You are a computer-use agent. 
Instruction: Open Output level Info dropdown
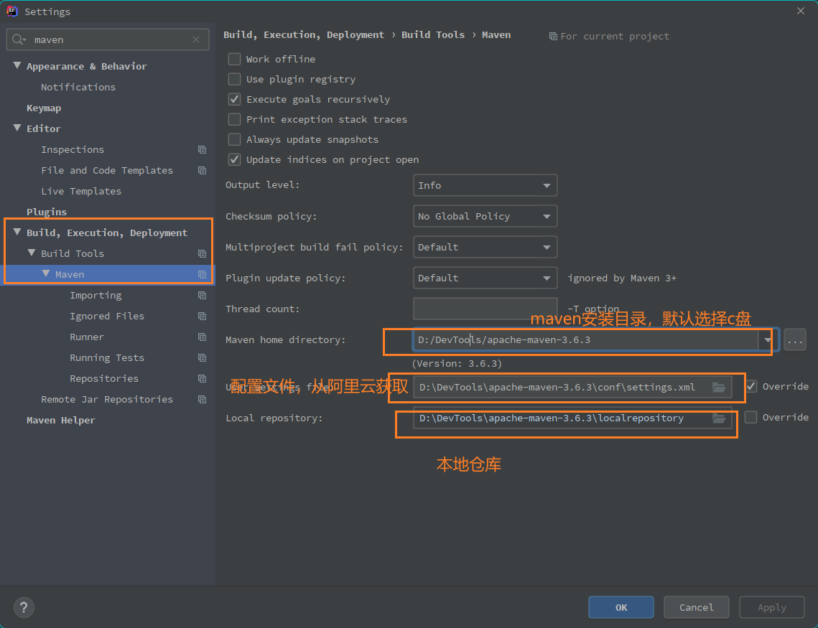pos(485,186)
